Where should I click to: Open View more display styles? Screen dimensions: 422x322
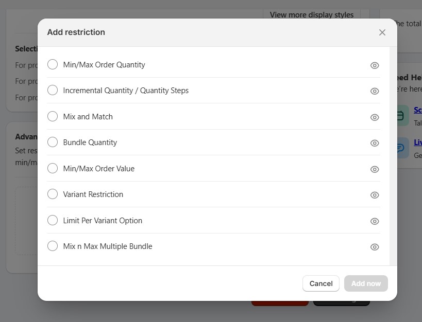(311, 15)
